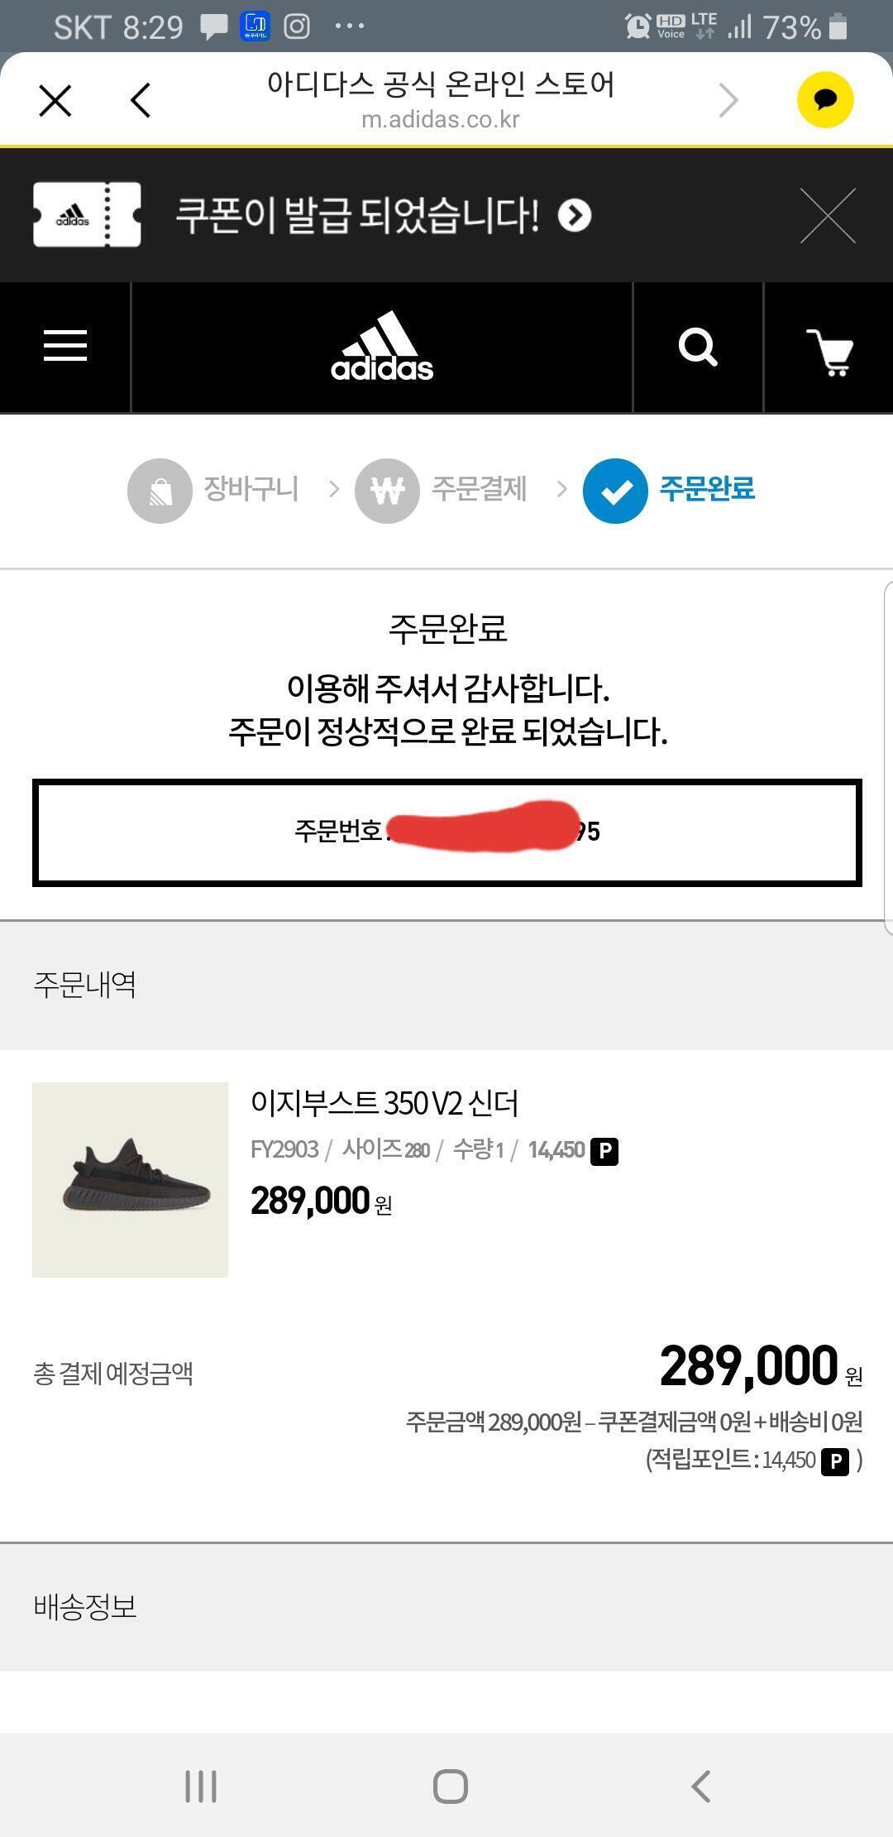Open the search icon
The width and height of the screenshot is (893, 1837).
tap(698, 348)
